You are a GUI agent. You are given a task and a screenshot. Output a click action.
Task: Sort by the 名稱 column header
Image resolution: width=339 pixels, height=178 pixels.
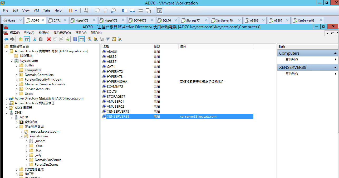pyautogui.click(x=127, y=46)
